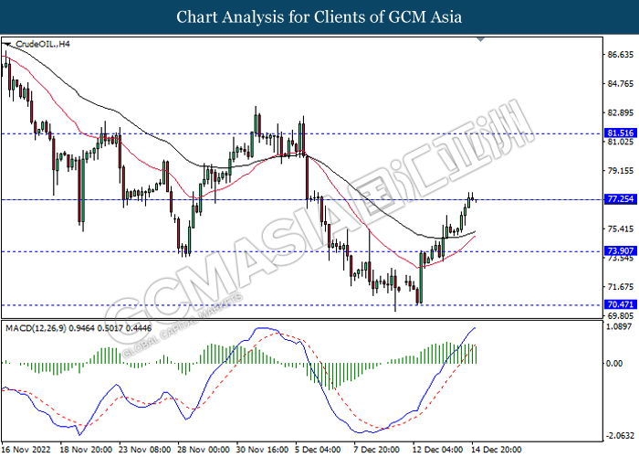Click the 0.00 MACD scale value
639x457 pixels.
coord(614,363)
